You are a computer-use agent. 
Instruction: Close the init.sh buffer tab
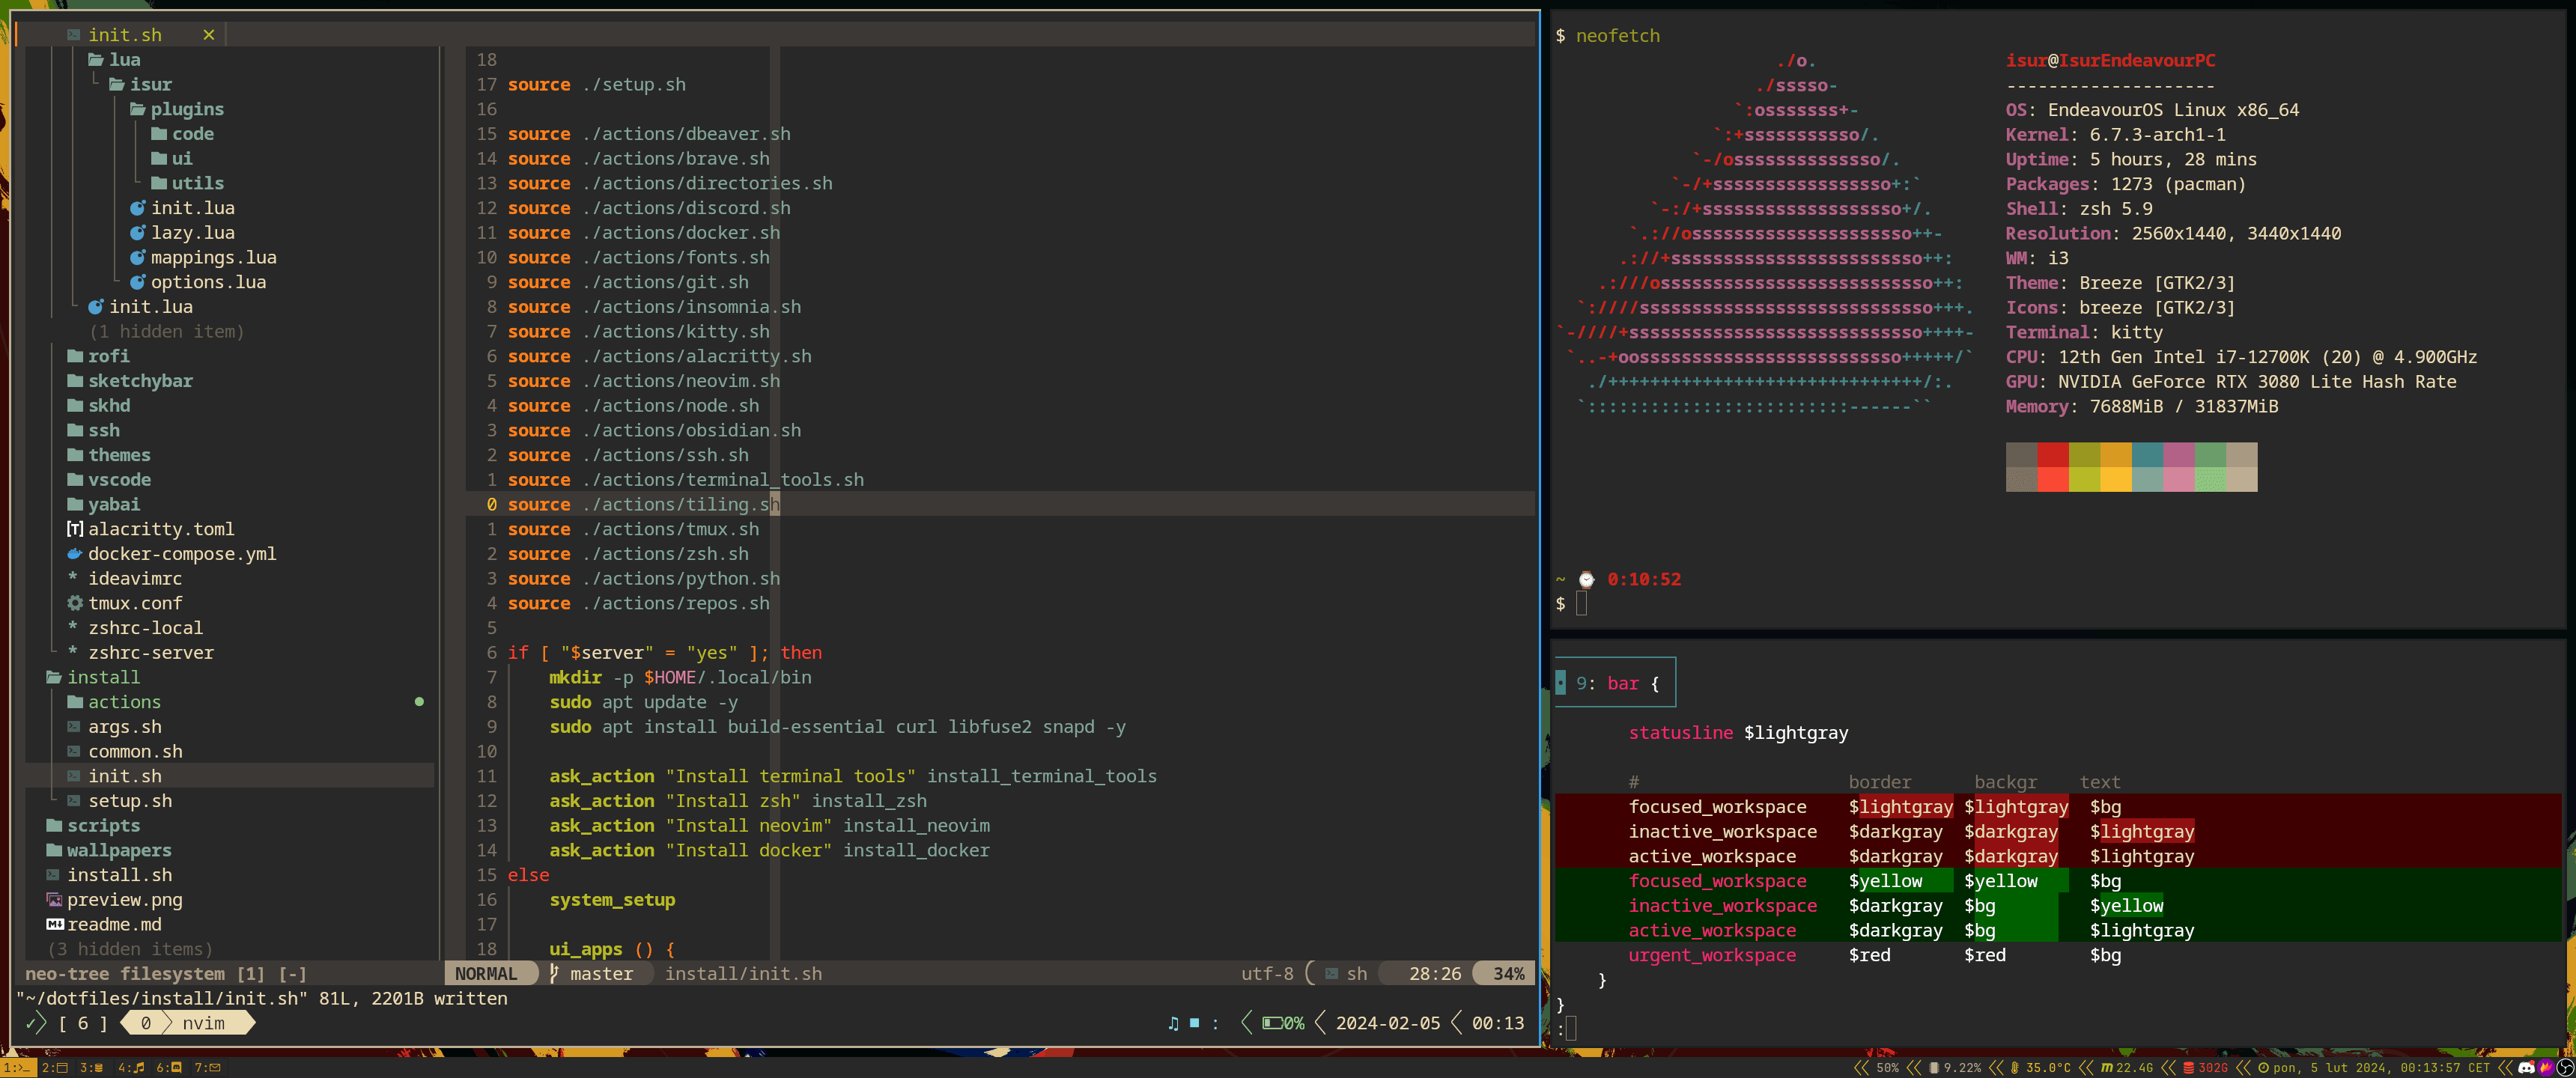click(x=208, y=35)
